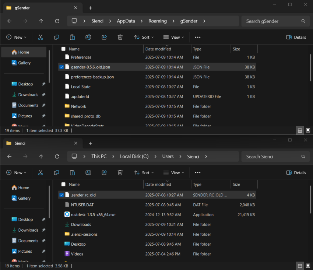The image size is (313, 270).
Task: Click search magnifier in Search gSender box
Action: point(303,21)
